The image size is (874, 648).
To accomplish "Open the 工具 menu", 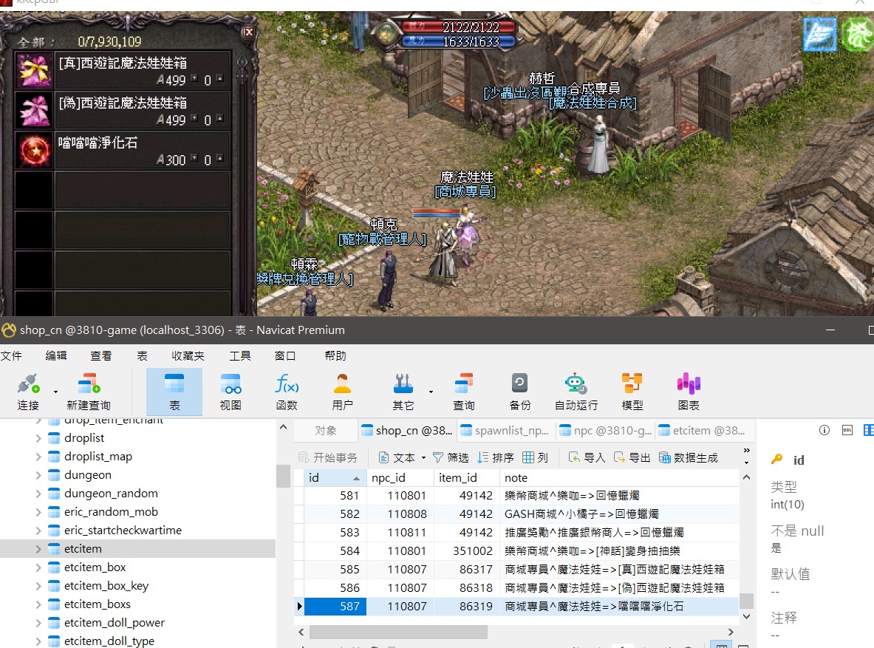I will tap(240, 356).
